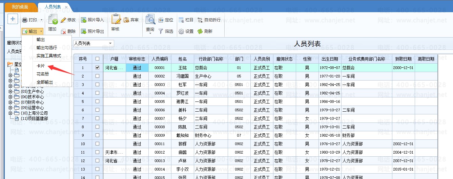
Task: Check the checkbox for row 冯建国
Action: coord(98,76)
